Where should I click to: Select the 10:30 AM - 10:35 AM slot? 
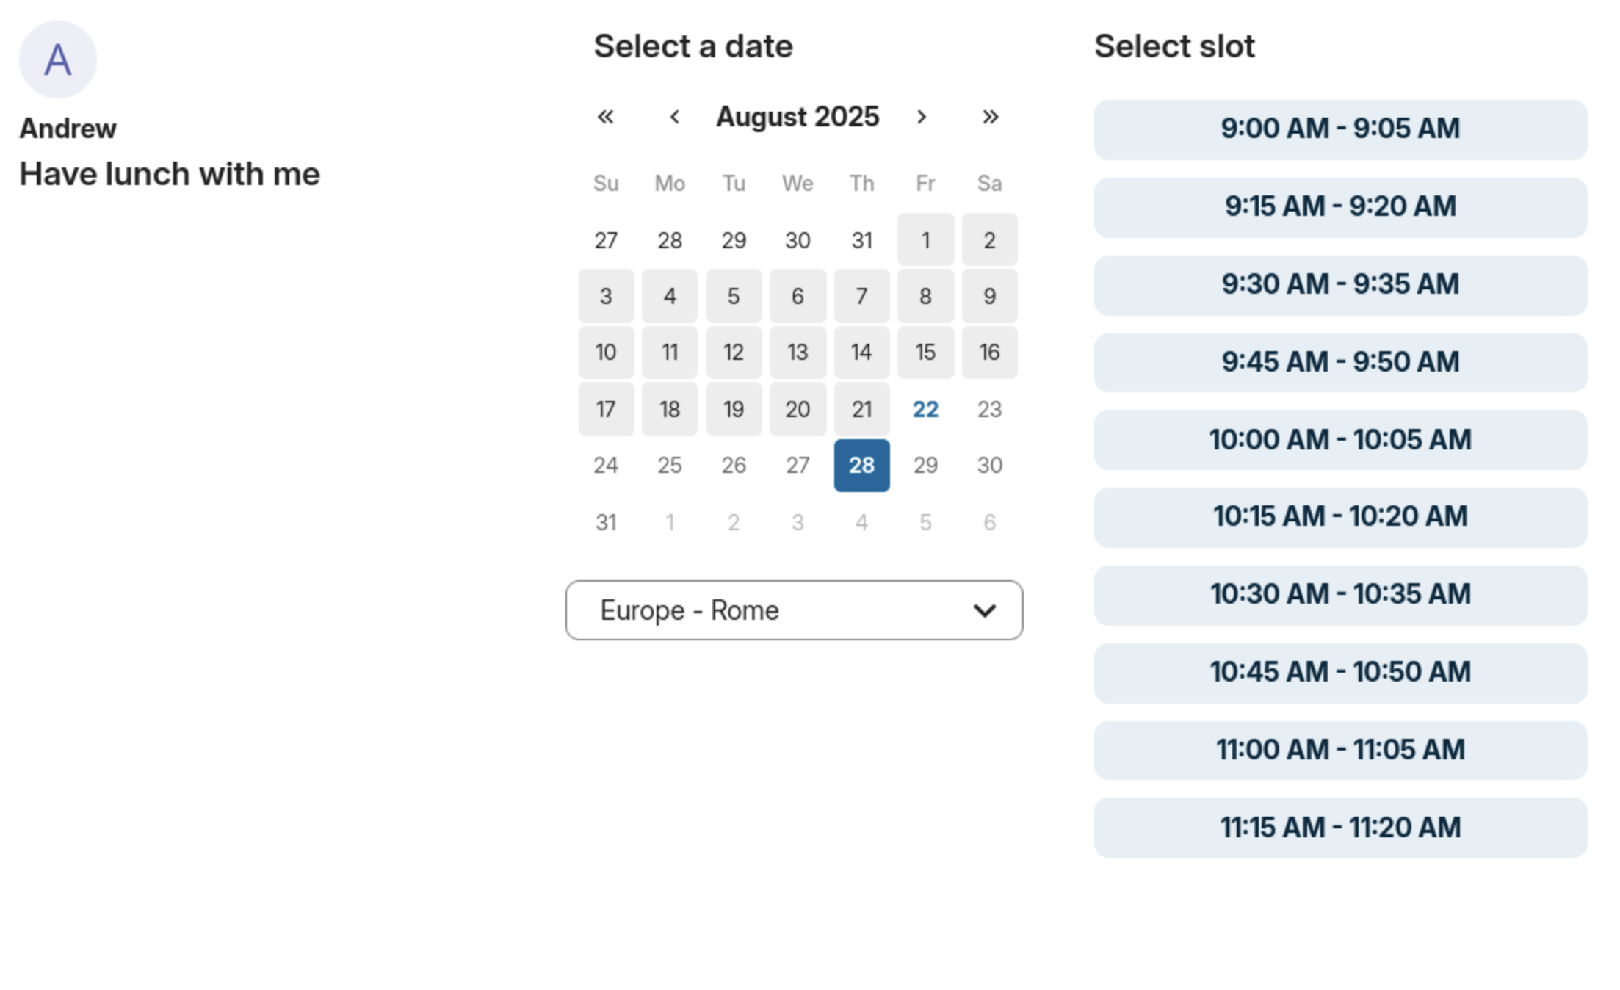coord(1339,595)
